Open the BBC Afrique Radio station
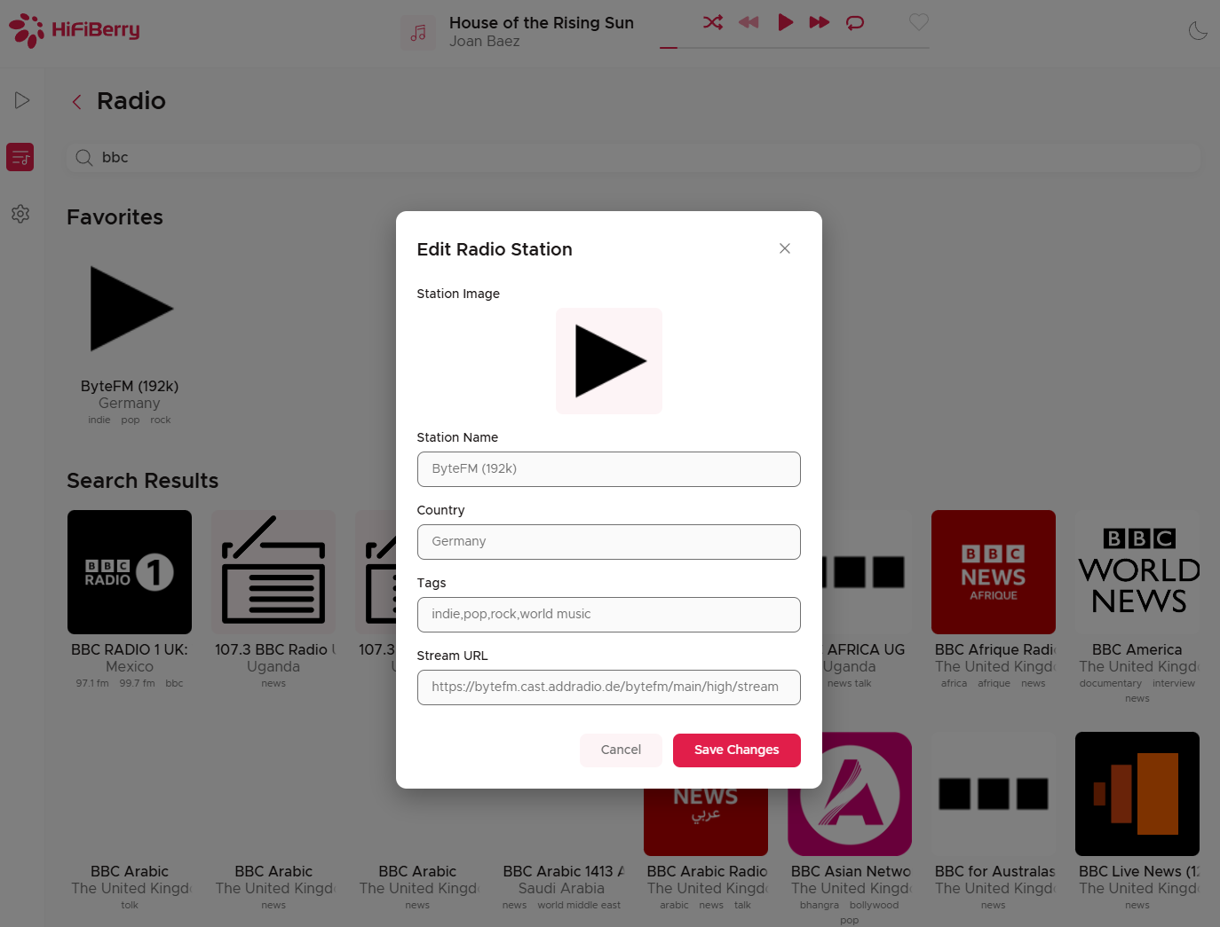Image resolution: width=1220 pixels, height=927 pixels. click(x=994, y=572)
